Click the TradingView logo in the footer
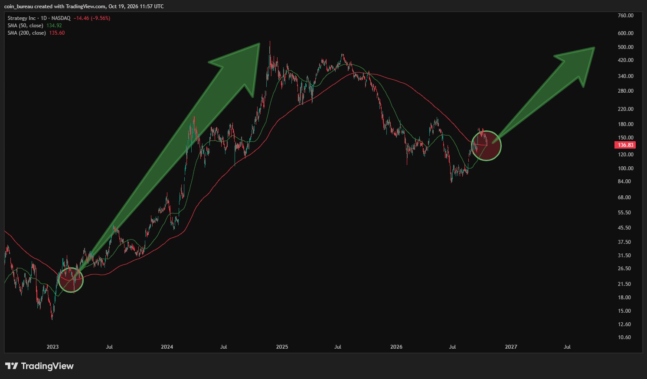This screenshot has width=647, height=379. click(x=39, y=366)
